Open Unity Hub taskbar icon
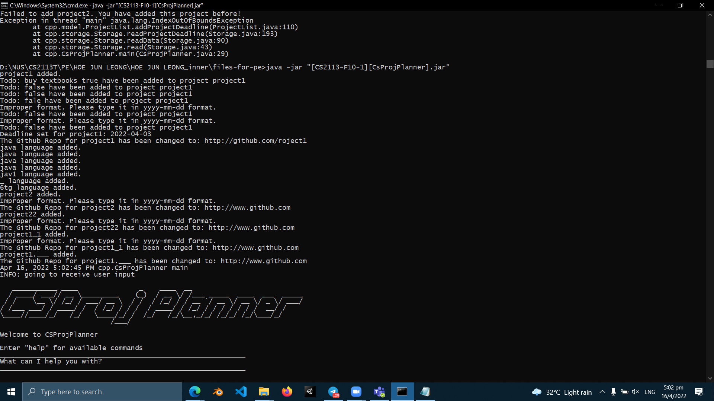 pos(310,392)
